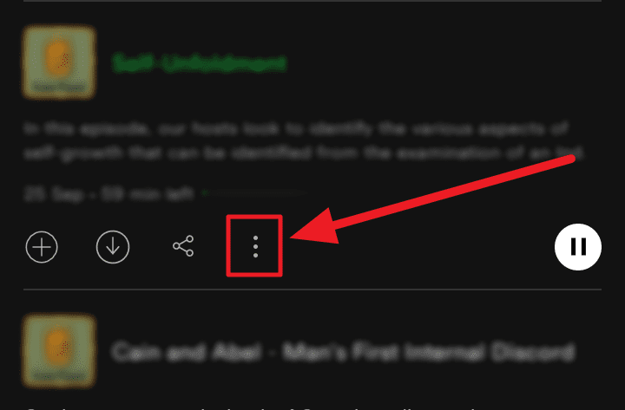This screenshot has height=410, width=625.
Task: Open the green highlighted episode title
Action: click(200, 63)
